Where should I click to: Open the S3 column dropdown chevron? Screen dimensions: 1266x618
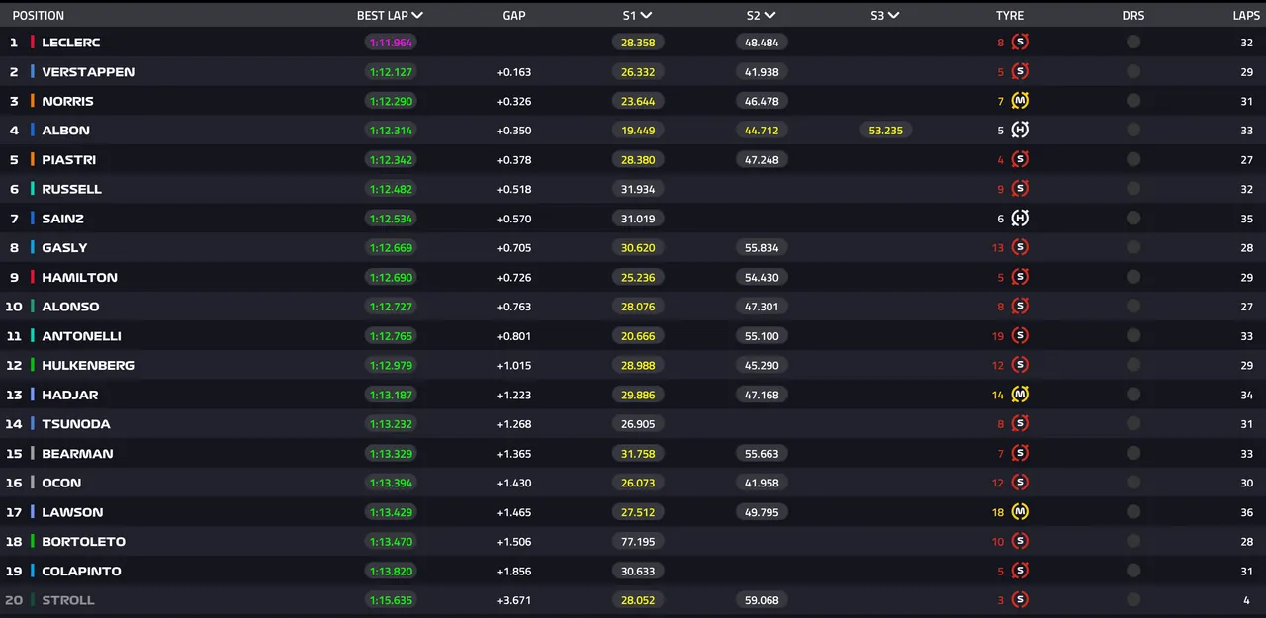pyautogui.click(x=893, y=16)
